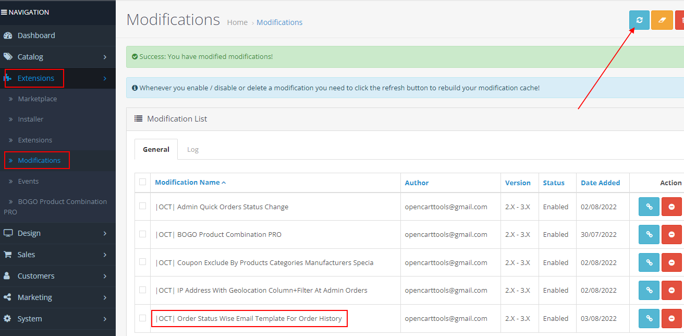Click the orange clear cache icon

[662, 20]
